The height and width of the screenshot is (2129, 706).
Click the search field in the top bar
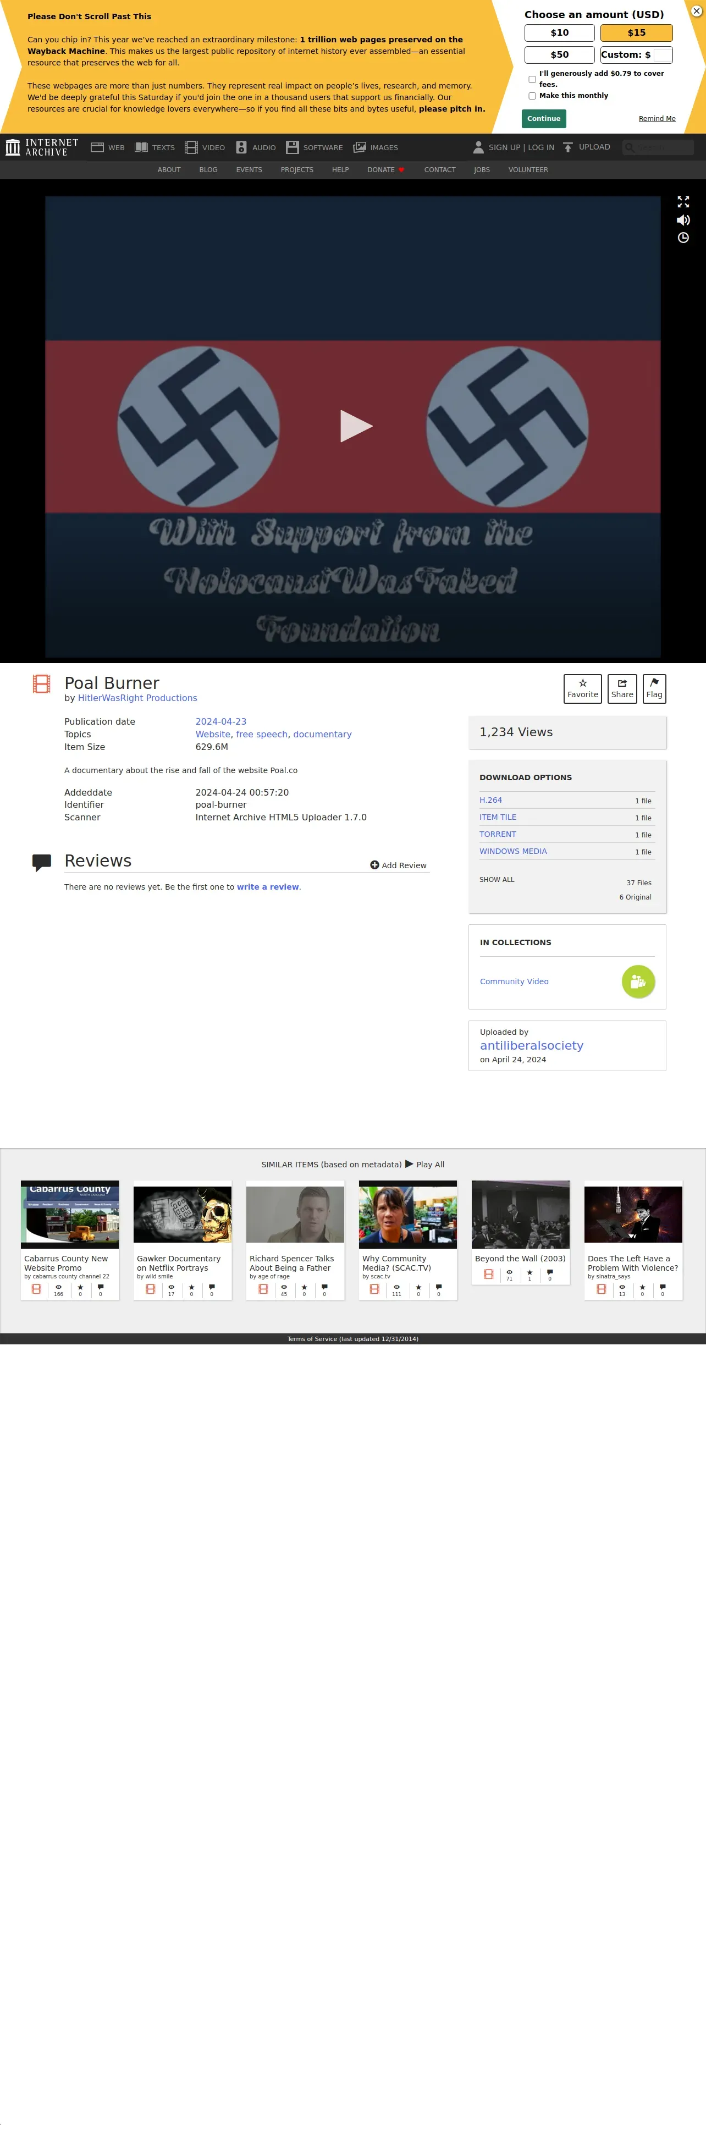659,147
